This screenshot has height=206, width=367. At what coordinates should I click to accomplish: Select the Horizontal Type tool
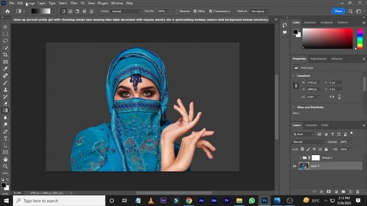coord(5,138)
